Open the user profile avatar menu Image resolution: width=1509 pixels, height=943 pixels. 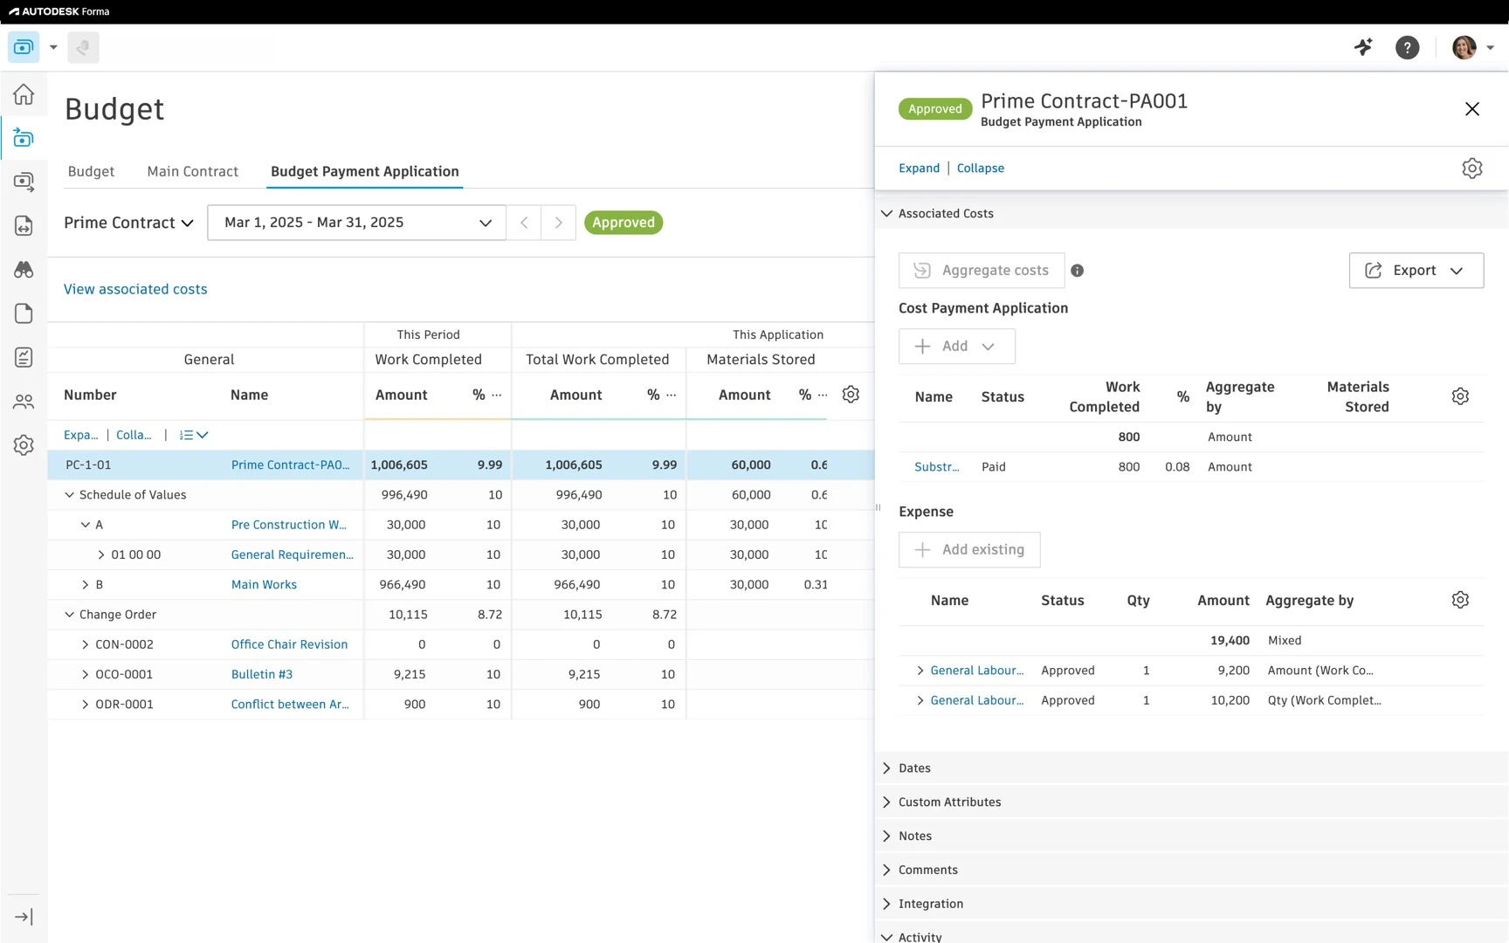tap(1472, 47)
